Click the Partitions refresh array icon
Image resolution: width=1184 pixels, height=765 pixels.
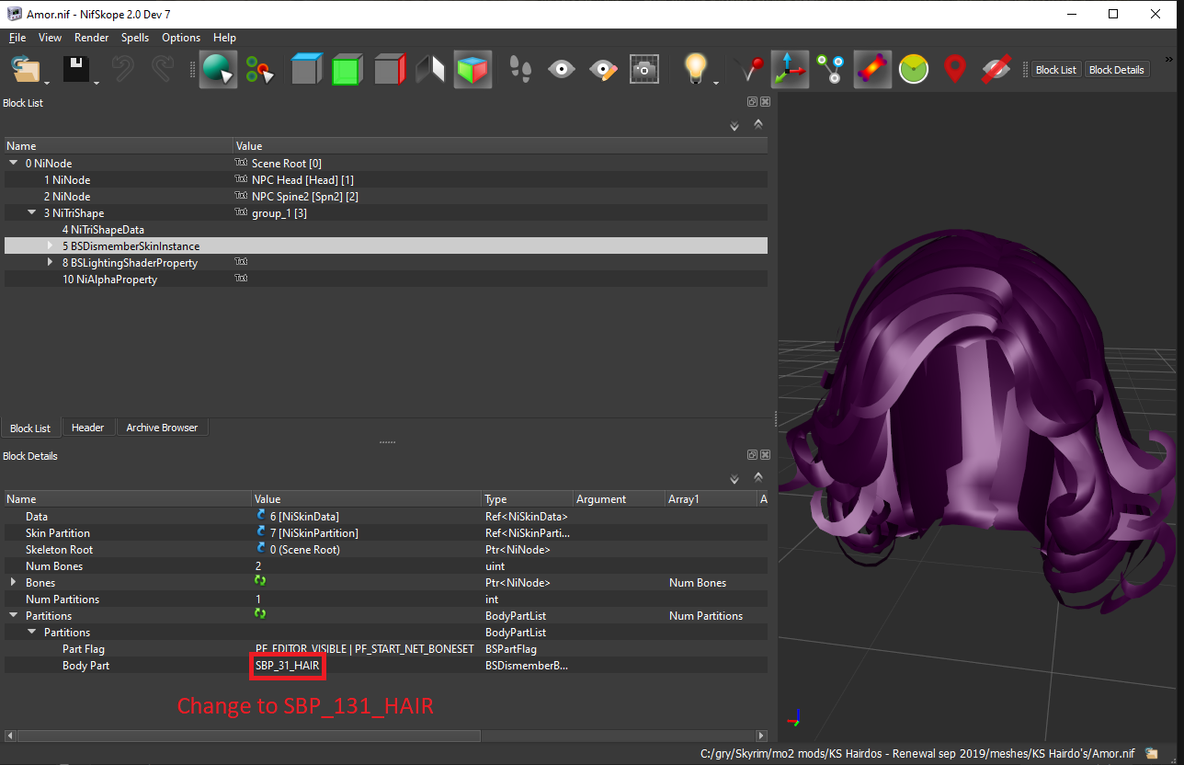[x=261, y=615]
